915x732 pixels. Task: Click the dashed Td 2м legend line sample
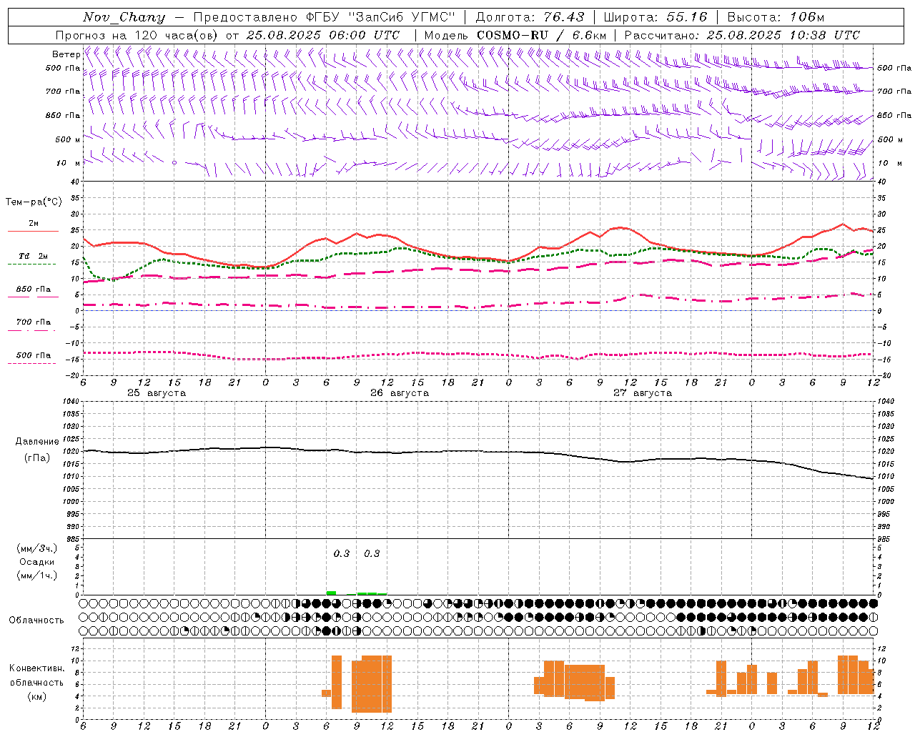[x=31, y=264]
